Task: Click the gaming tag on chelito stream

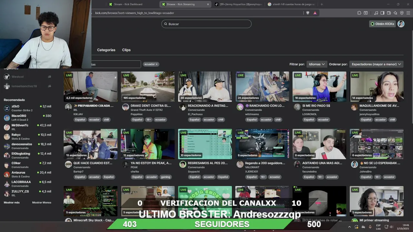Action: coord(166,177)
